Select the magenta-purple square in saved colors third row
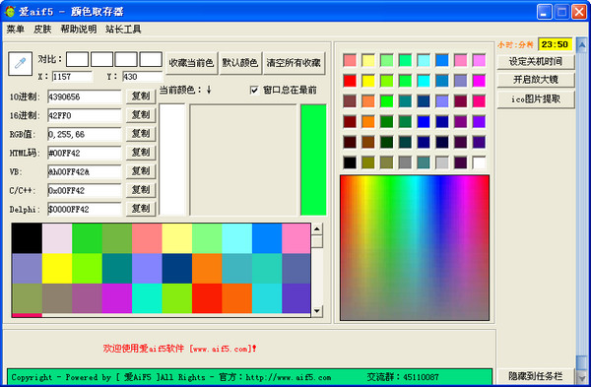The width and height of the screenshot is (591, 387). pyautogui.click(x=117, y=298)
